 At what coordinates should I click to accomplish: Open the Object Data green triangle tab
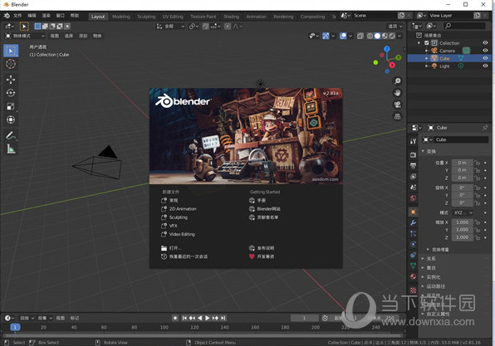413,266
